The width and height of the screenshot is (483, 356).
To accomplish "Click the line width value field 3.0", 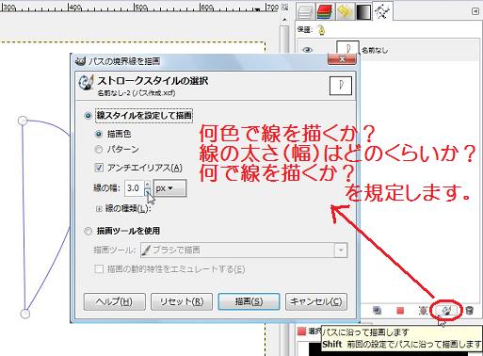I will pyautogui.click(x=134, y=188).
